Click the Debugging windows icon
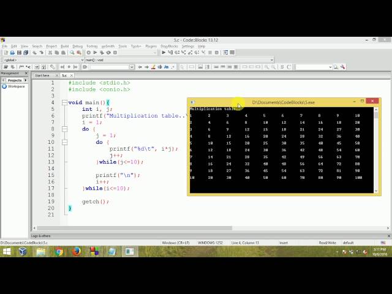The image size is (392, 294). click(225, 53)
